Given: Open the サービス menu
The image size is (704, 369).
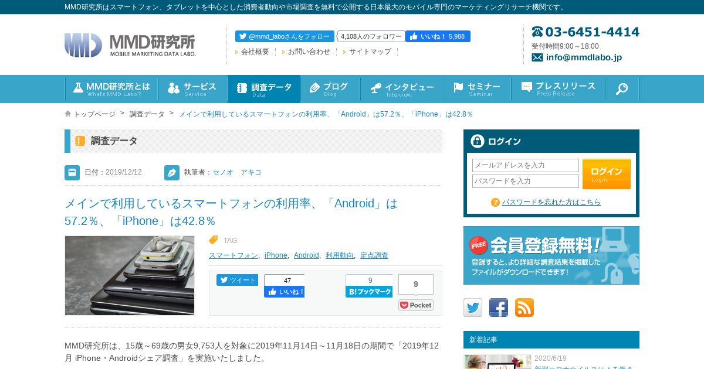Looking at the screenshot, I should 192,89.
